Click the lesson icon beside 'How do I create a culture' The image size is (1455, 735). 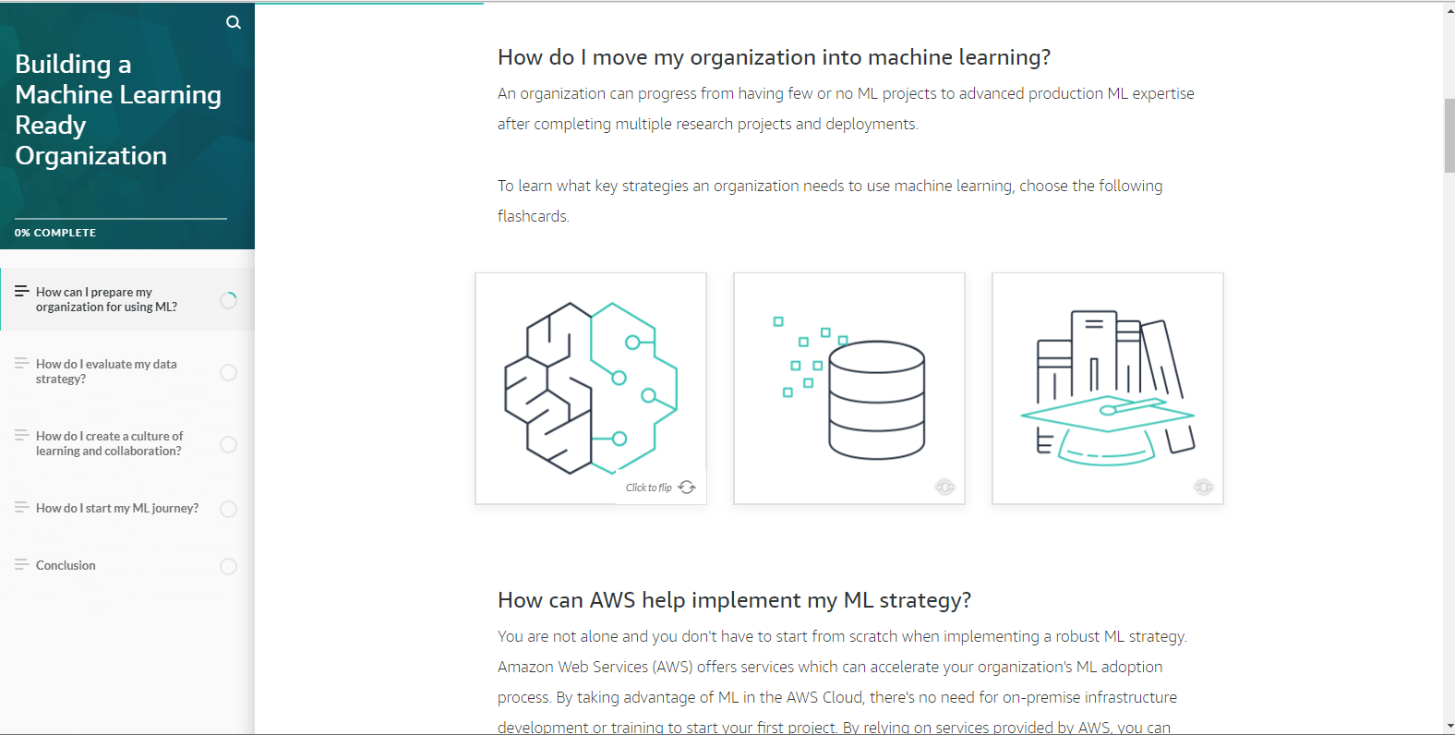click(21, 435)
